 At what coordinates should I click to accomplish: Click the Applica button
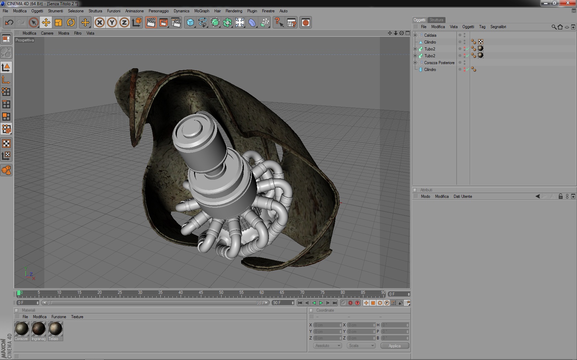click(395, 346)
